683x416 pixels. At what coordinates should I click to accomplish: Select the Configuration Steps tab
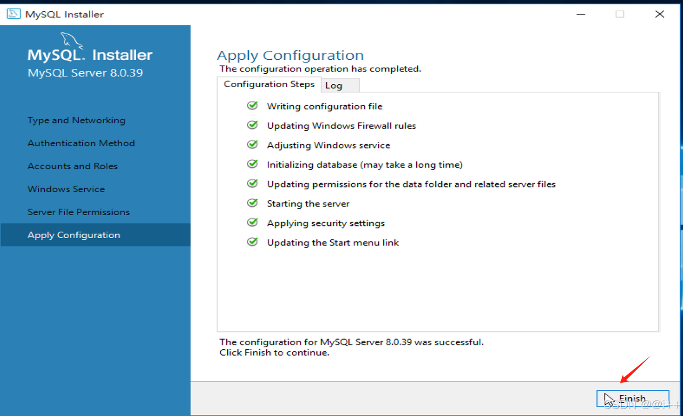point(269,84)
